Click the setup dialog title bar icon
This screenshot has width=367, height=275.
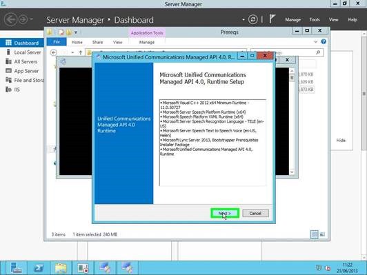(98, 57)
